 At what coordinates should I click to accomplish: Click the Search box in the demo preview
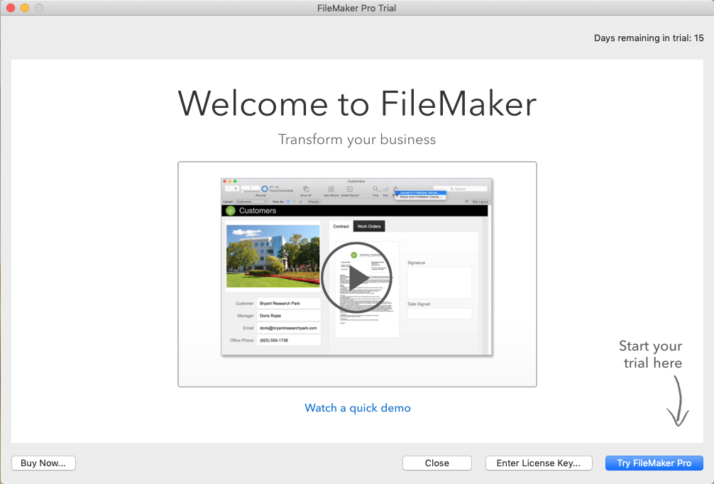click(461, 189)
